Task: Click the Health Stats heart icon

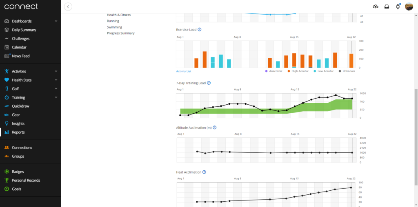Action: point(7,80)
